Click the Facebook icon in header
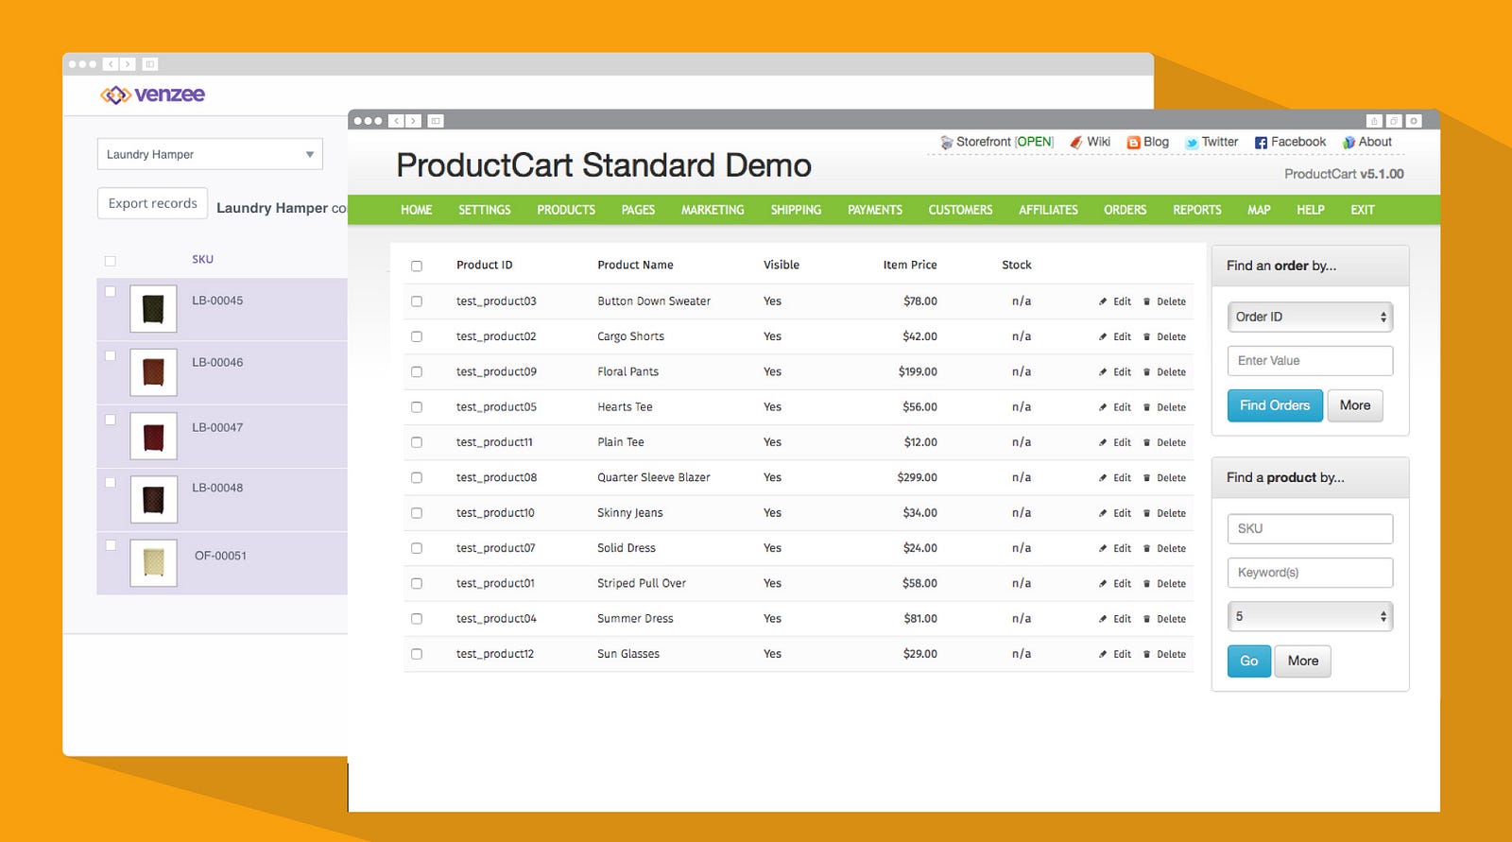Image resolution: width=1512 pixels, height=842 pixels. (1261, 143)
